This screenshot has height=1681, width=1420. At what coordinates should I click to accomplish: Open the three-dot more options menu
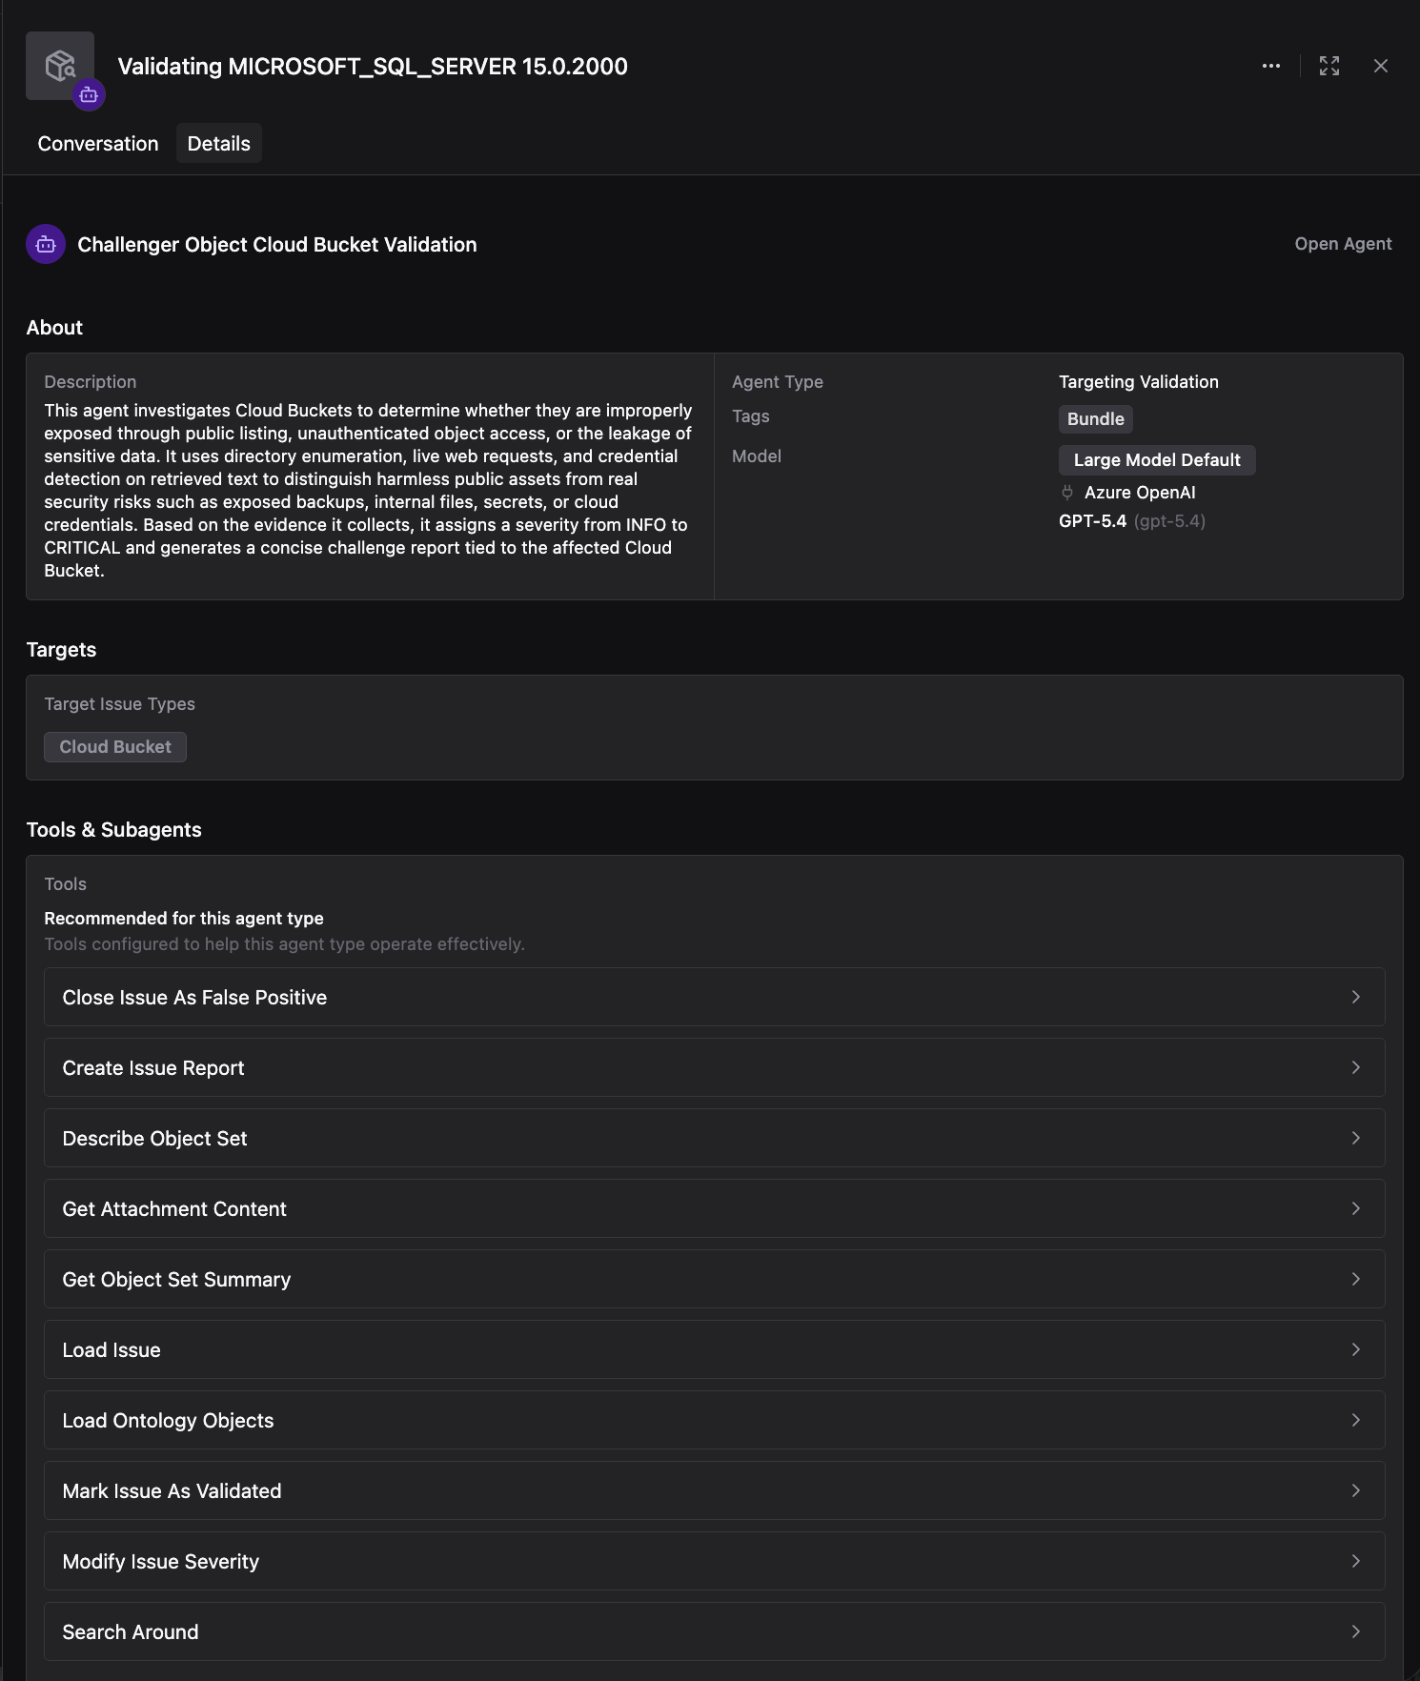(x=1270, y=66)
